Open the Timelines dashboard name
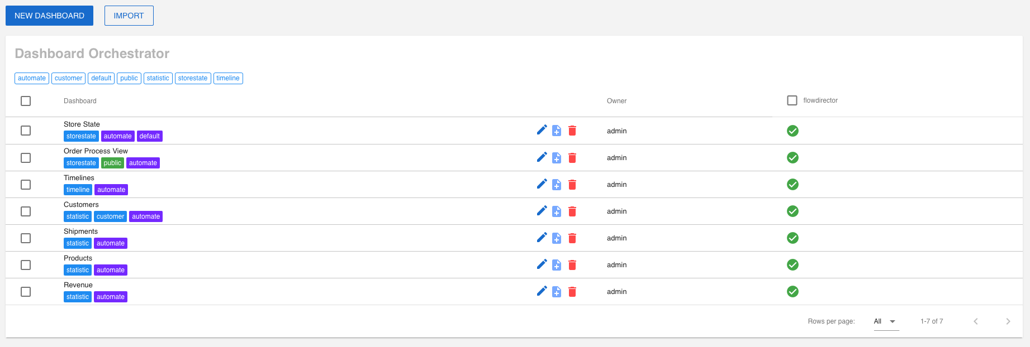The width and height of the screenshot is (1030, 347). (79, 178)
